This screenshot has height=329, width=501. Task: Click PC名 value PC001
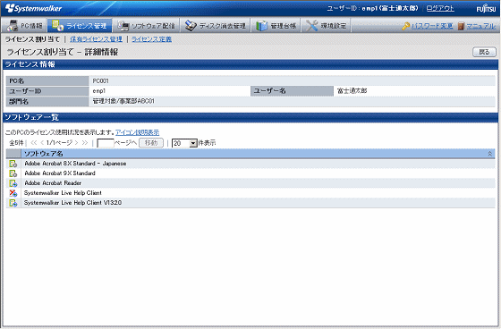100,81
